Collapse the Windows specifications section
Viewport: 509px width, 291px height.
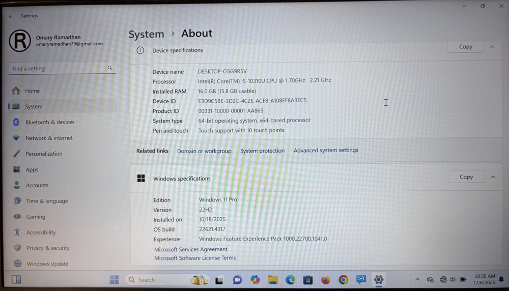[x=493, y=177]
